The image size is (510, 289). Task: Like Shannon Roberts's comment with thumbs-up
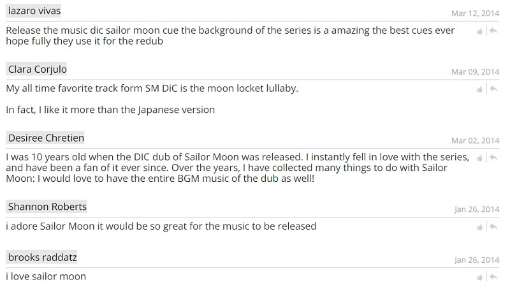pyautogui.click(x=479, y=228)
